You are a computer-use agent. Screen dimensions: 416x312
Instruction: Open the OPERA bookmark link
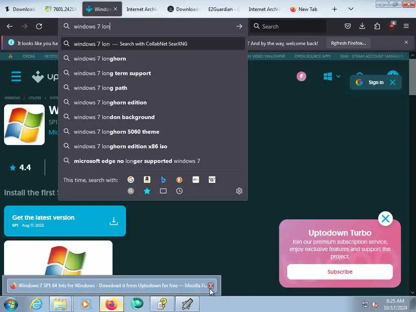(x=29, y=56)
